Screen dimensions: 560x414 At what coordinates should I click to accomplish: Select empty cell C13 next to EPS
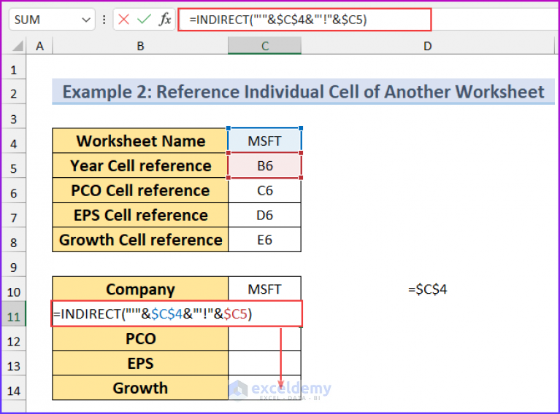(x=264, y=364)
